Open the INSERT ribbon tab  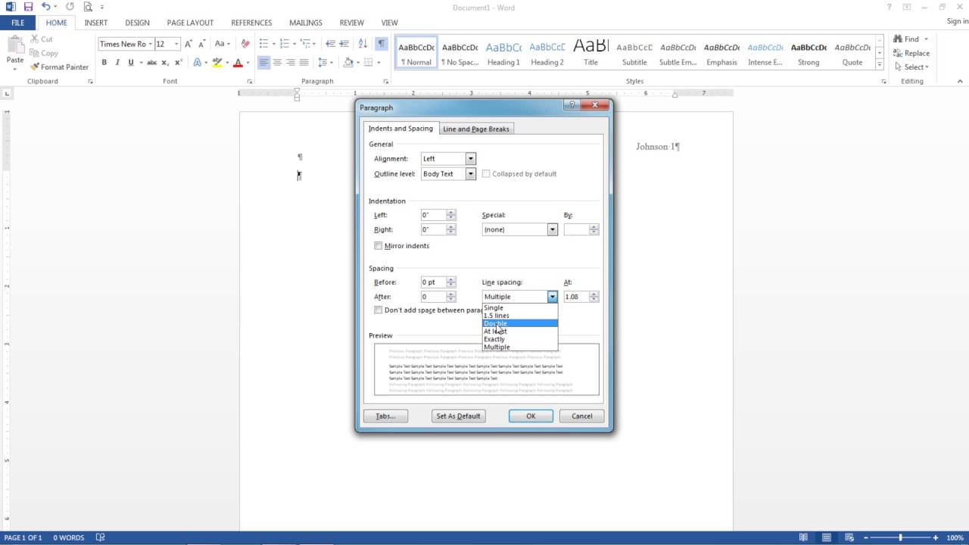pyautogui.click(x=96, y=23)
